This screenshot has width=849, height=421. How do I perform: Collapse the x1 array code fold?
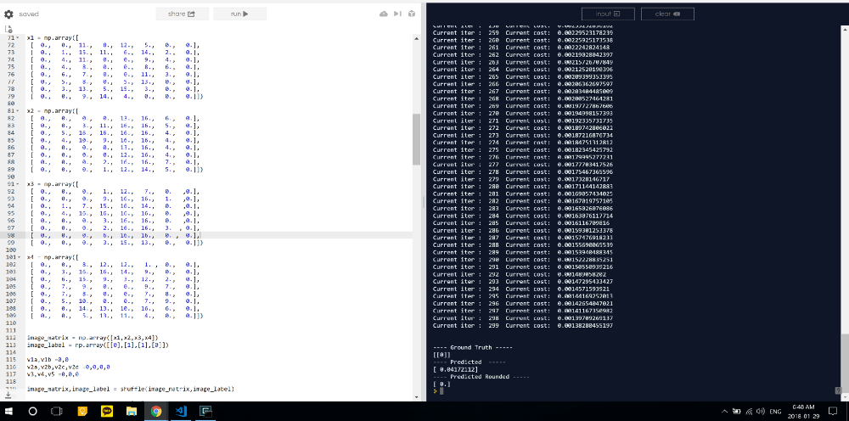tap(18, 38)
